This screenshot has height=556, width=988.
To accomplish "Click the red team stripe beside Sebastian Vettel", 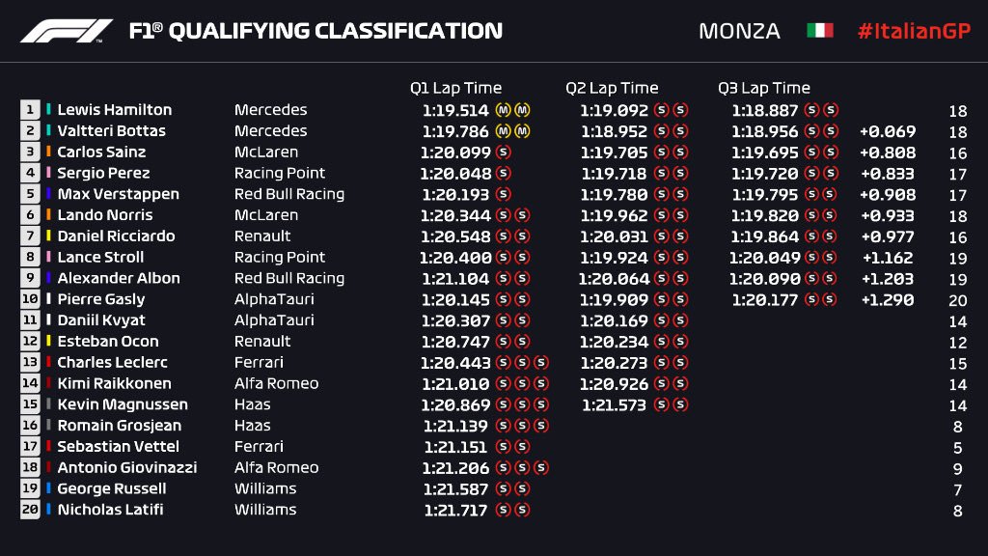I will point(48,446).
